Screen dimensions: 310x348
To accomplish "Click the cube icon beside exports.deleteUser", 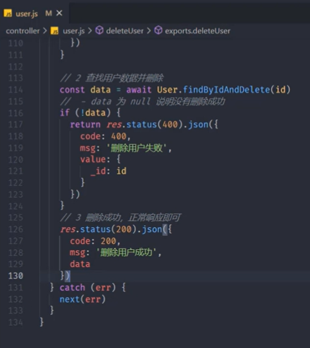I will pos(159,30).
